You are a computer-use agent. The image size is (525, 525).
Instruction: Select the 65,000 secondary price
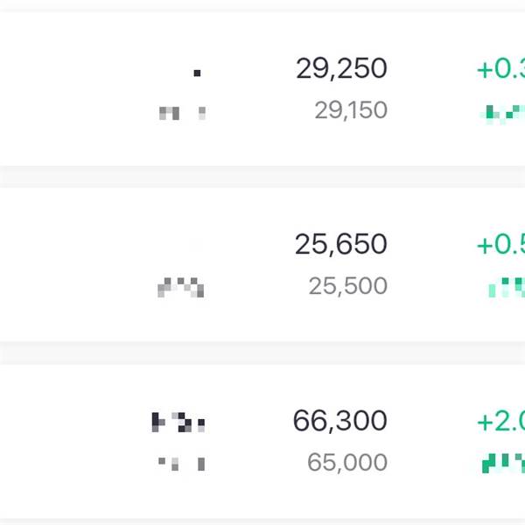point(346,463)
